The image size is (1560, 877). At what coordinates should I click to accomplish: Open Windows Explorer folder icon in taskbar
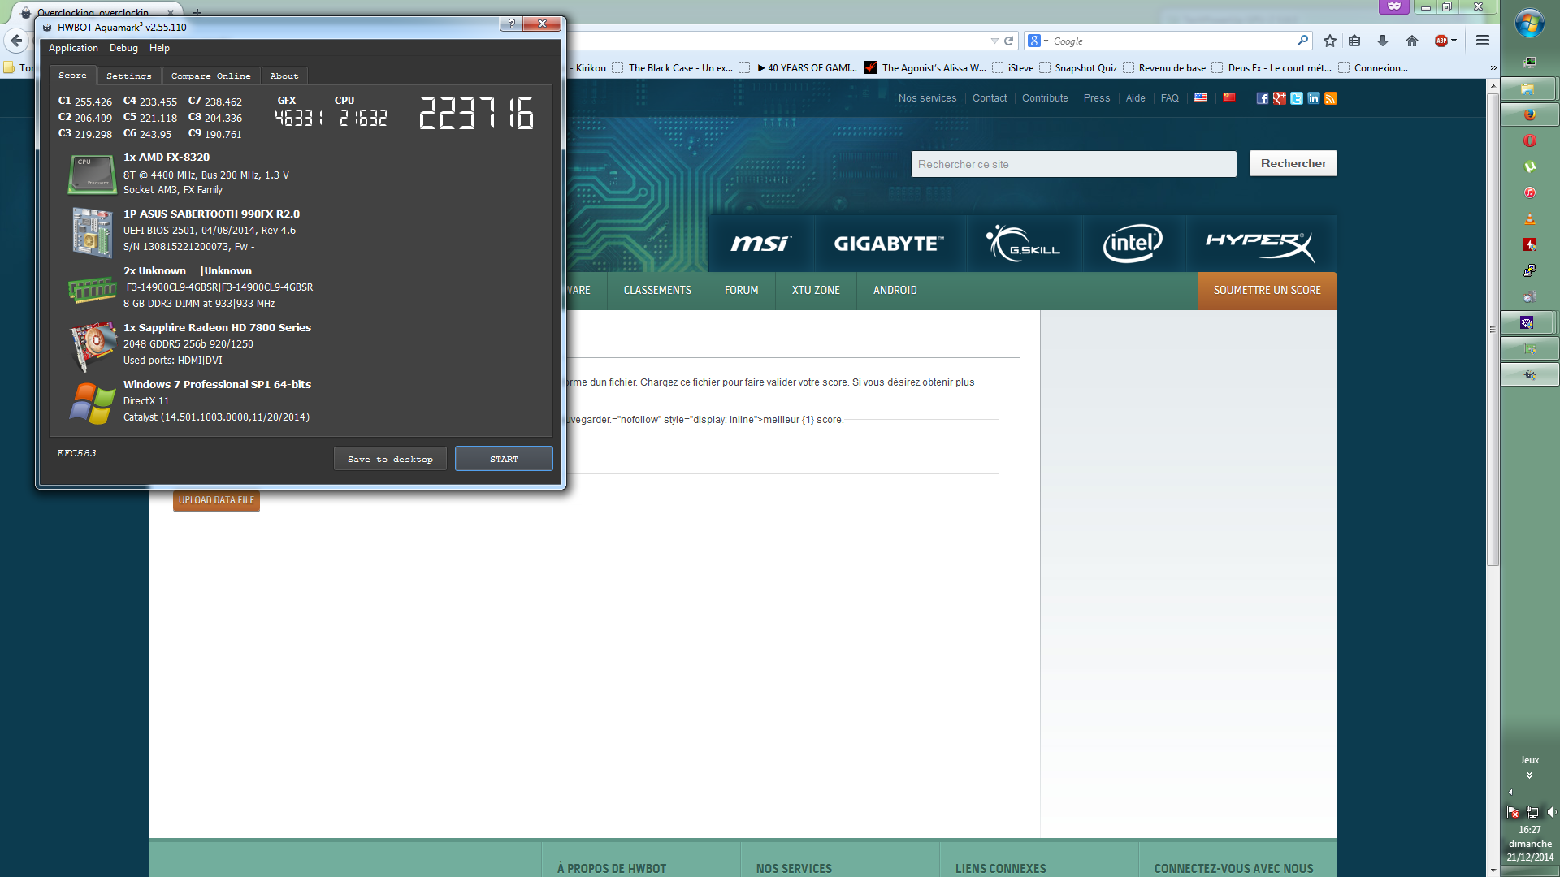click(x=1527, y=89)
